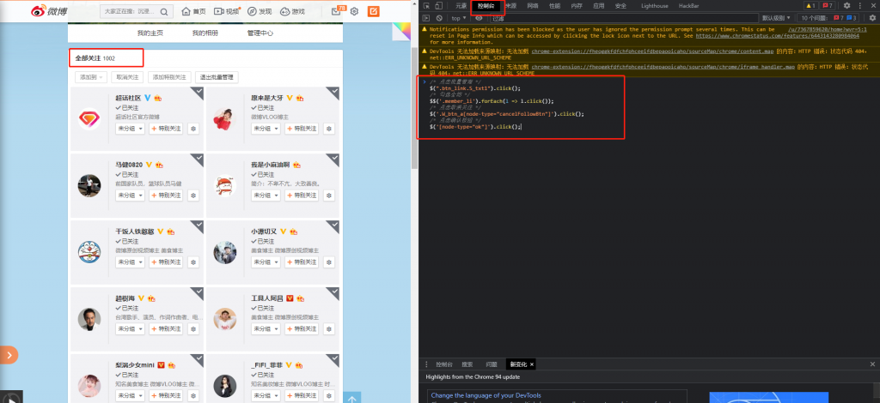Switch to the Lighthouse tab
The width and height of the screenshot is (880, 403).
(654, 6)
